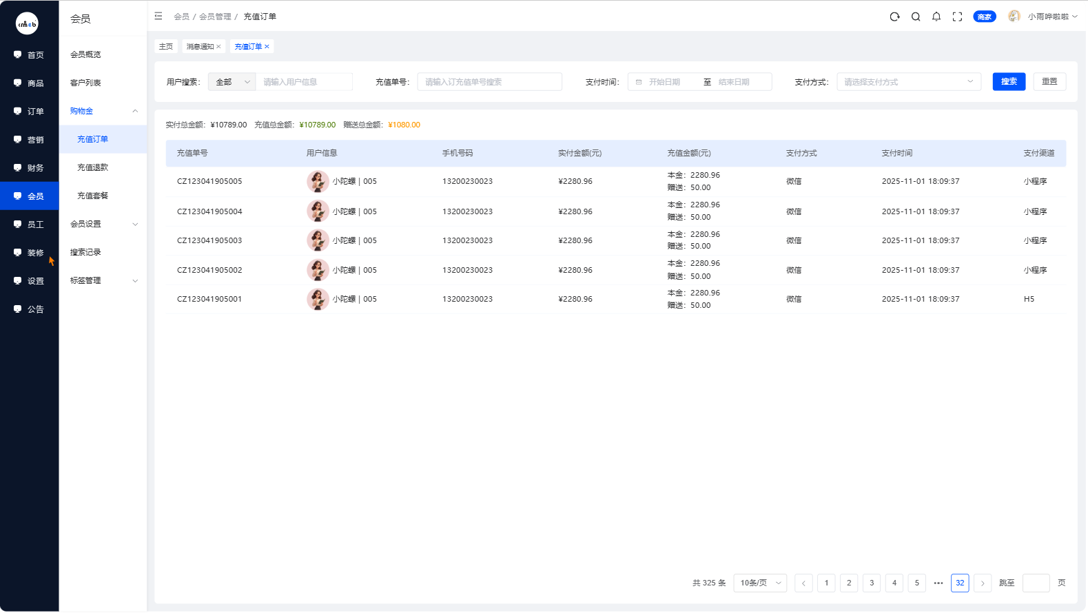The image size is (1088, 613).
Task: Open the 支付方式 select dropdown
Action: (x=908, y=82)
